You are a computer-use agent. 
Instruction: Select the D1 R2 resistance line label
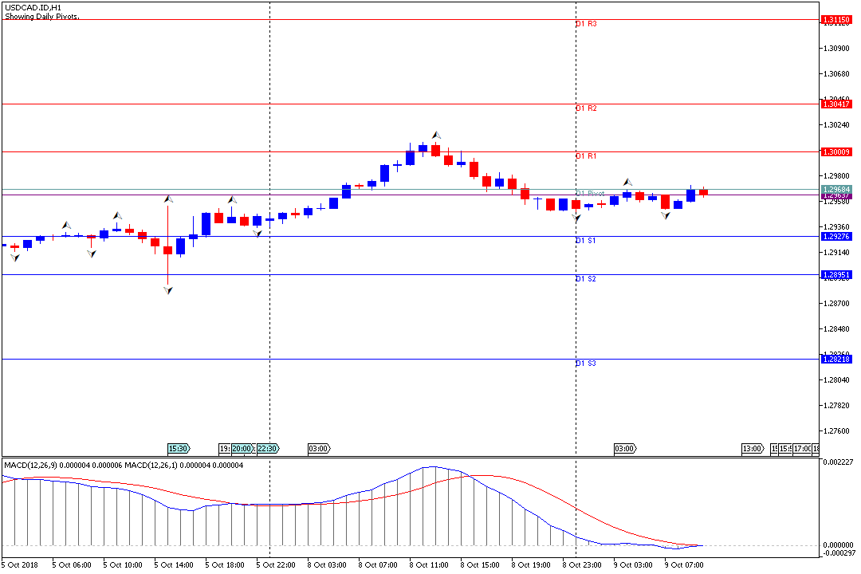tap(586, 108)
